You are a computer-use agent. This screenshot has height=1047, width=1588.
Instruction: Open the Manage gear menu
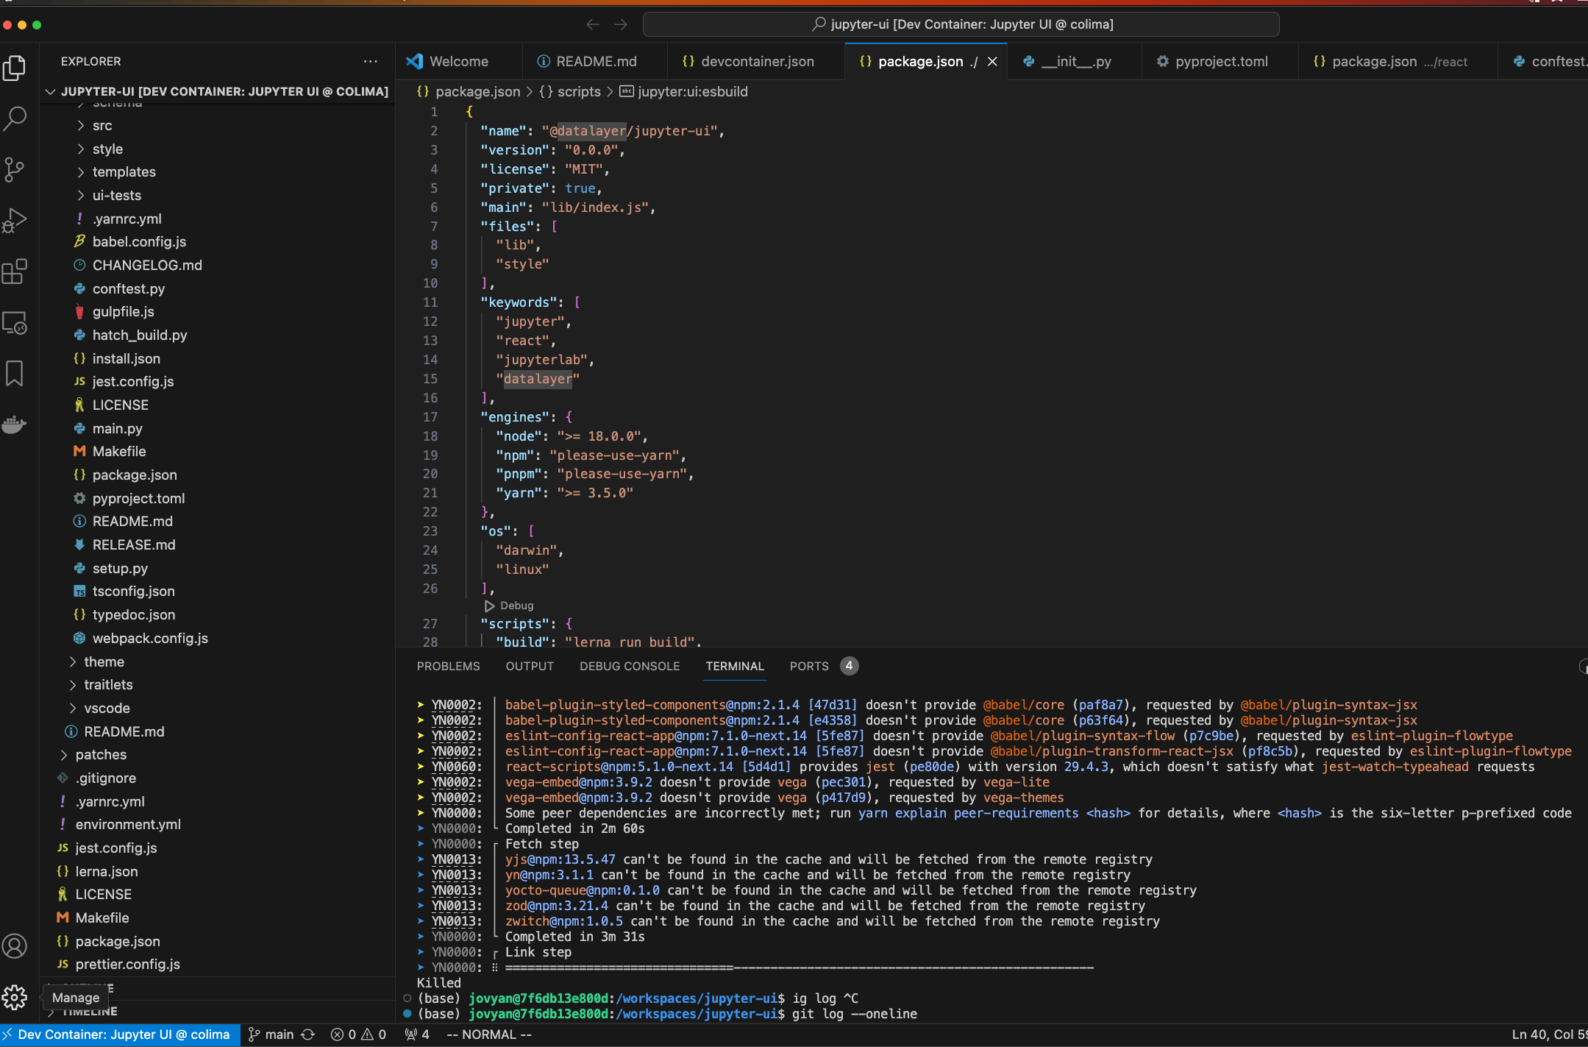coord(15,998)
